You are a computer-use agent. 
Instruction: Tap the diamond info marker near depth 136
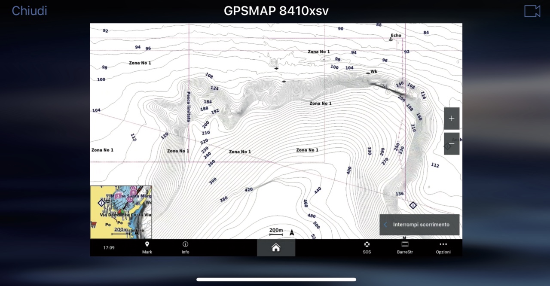(412, 205)
